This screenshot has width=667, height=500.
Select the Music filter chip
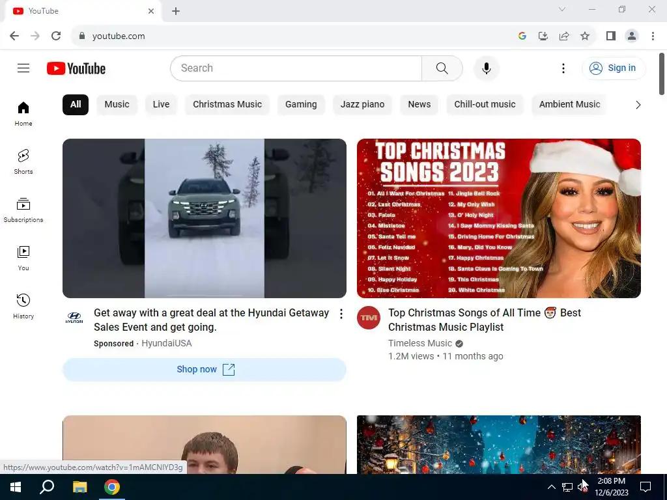[117, 105]
